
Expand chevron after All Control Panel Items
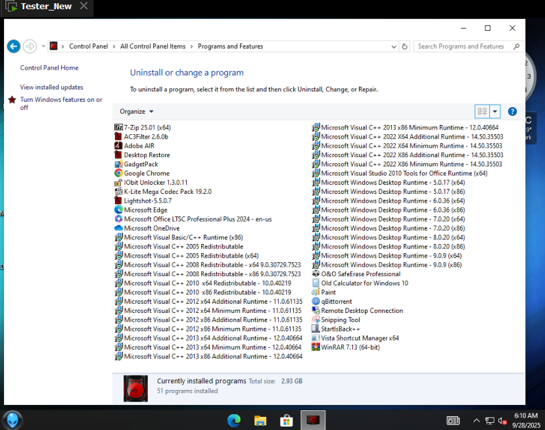(x=191, y=47)
